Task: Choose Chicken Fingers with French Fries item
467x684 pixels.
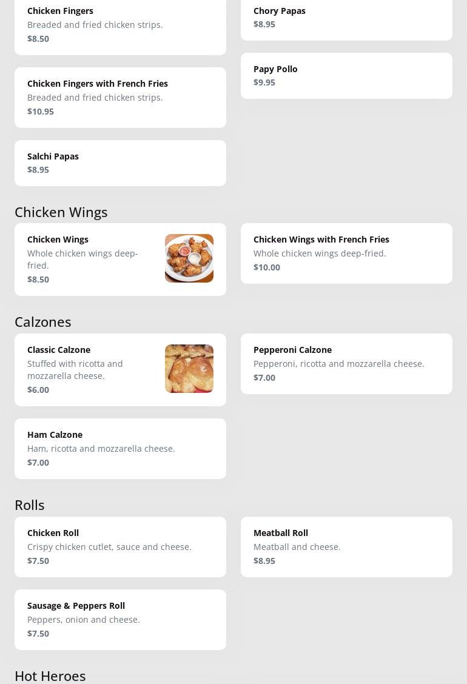Action: (120, 97)
